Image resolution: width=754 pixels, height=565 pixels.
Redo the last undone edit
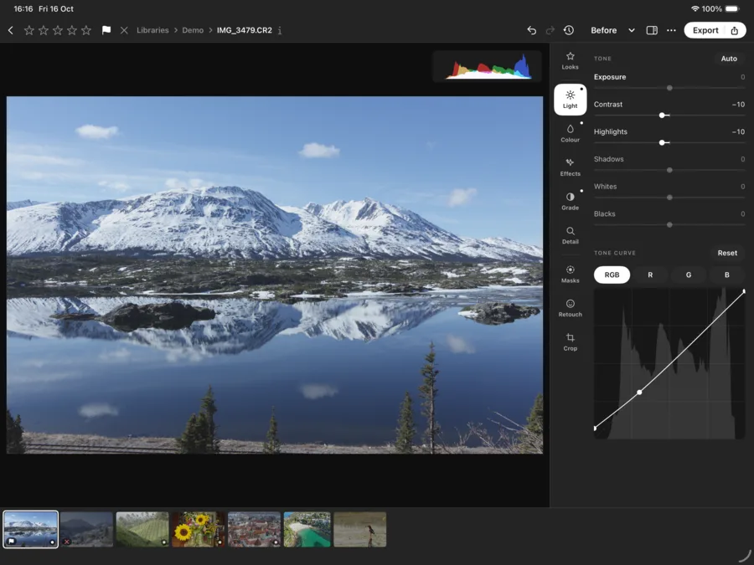550,30
